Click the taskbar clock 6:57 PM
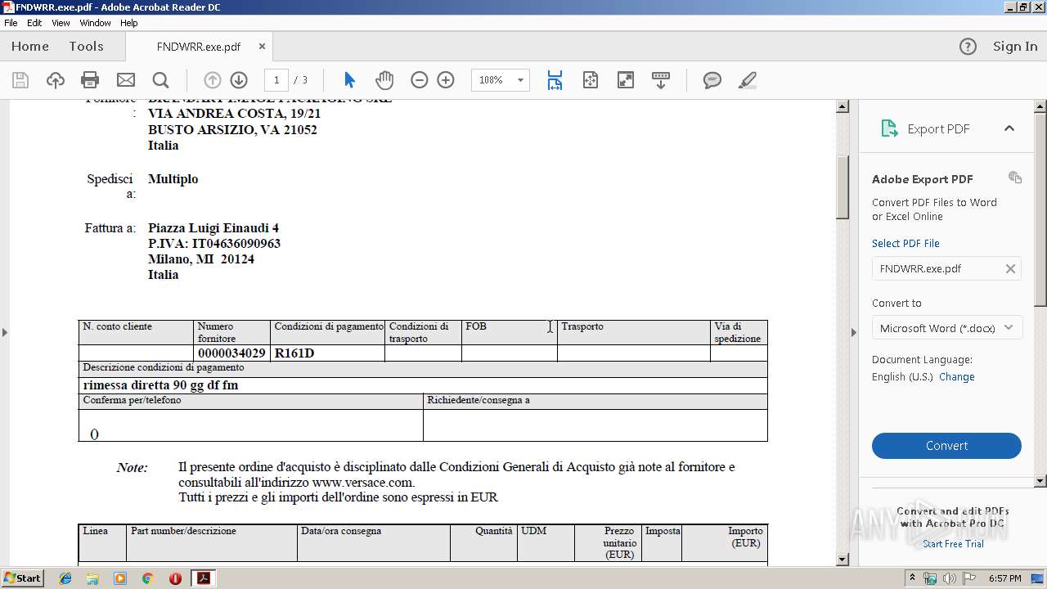1047x589 pixels. pos(1005,578)
